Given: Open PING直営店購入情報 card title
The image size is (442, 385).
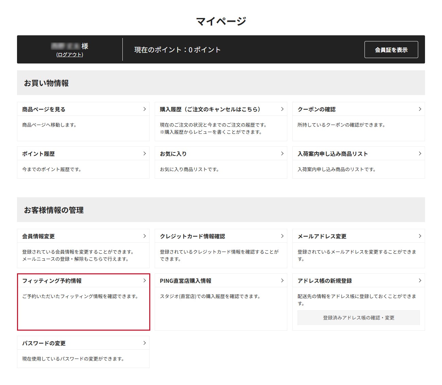Looking at the screenshot, I should [186, 281].
